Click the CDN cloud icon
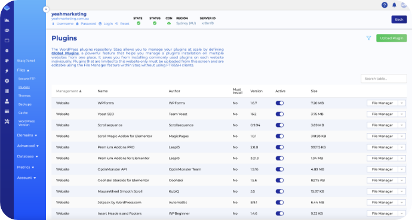Viewport: 412px width, 220px height. [169, 23]
